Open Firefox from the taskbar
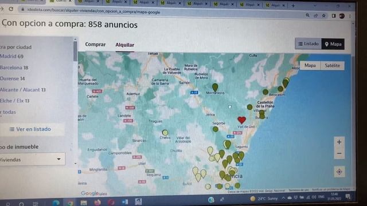367x206 pixels. coord(97,202)
